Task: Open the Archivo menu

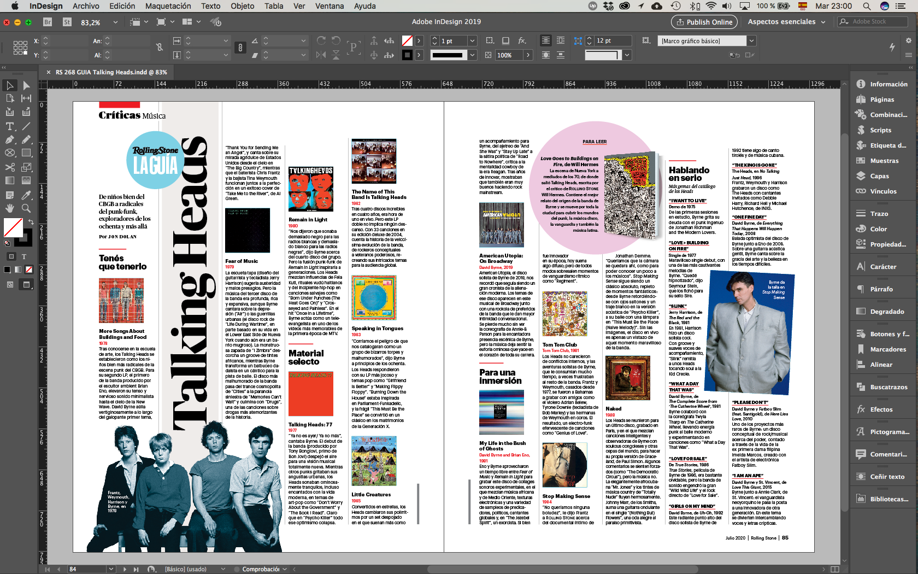Action: 86,6
